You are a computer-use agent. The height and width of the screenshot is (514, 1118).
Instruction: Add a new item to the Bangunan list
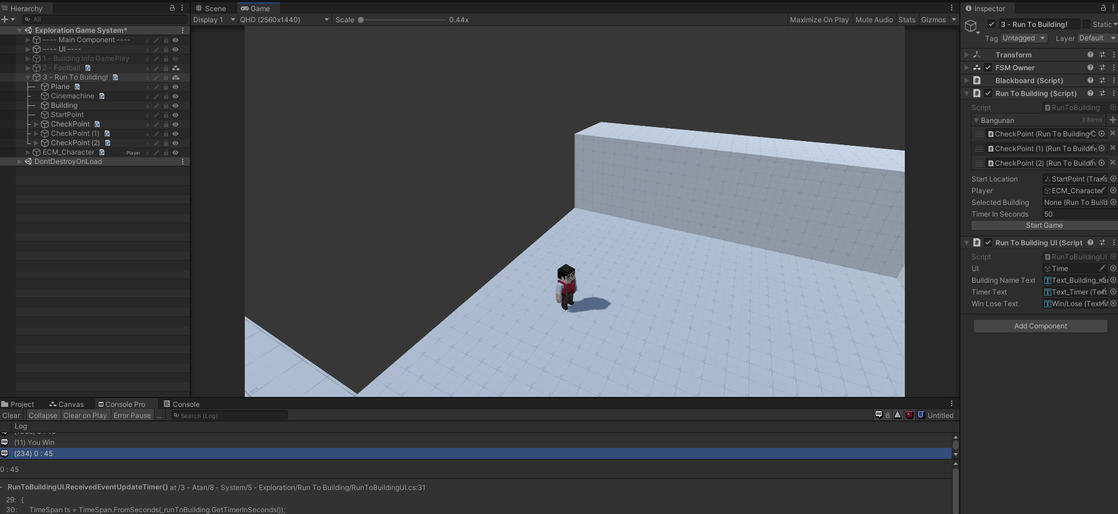click(1112, 120)
